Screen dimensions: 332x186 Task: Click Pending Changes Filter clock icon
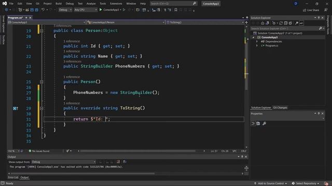[x=274, y=23]
